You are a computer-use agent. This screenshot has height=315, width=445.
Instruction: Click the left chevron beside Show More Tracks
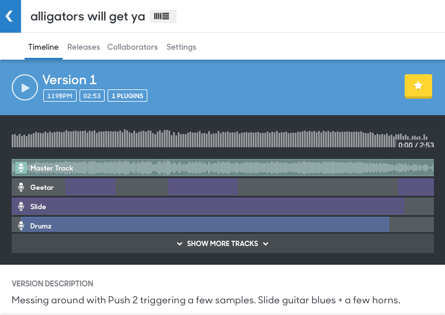[x=180, y=244]
